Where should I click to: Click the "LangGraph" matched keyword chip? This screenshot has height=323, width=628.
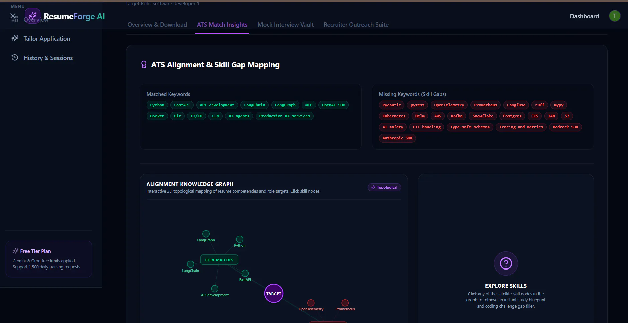coord(285,105)
